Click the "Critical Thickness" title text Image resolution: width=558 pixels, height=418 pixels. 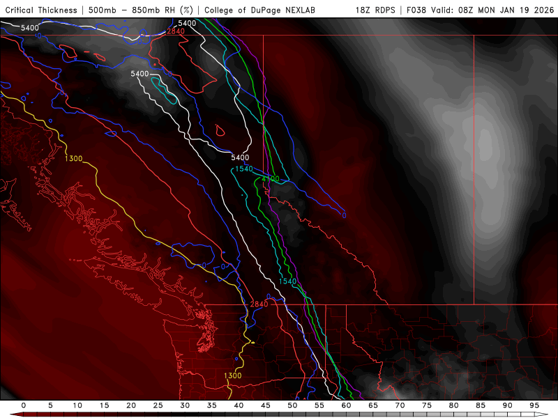[x=41, y=10]
